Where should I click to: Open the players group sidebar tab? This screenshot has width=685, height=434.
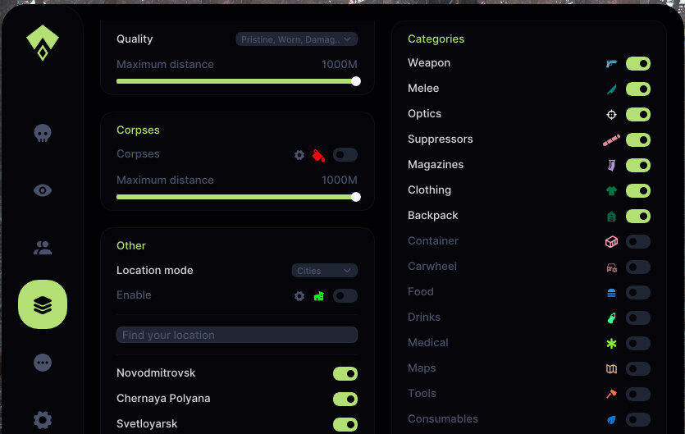(43, 247)
